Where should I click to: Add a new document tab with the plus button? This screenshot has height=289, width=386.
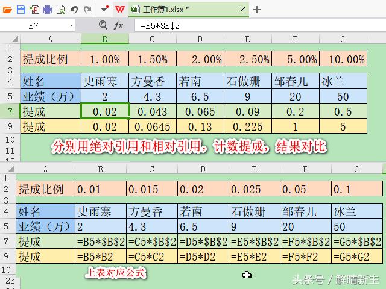257,10
